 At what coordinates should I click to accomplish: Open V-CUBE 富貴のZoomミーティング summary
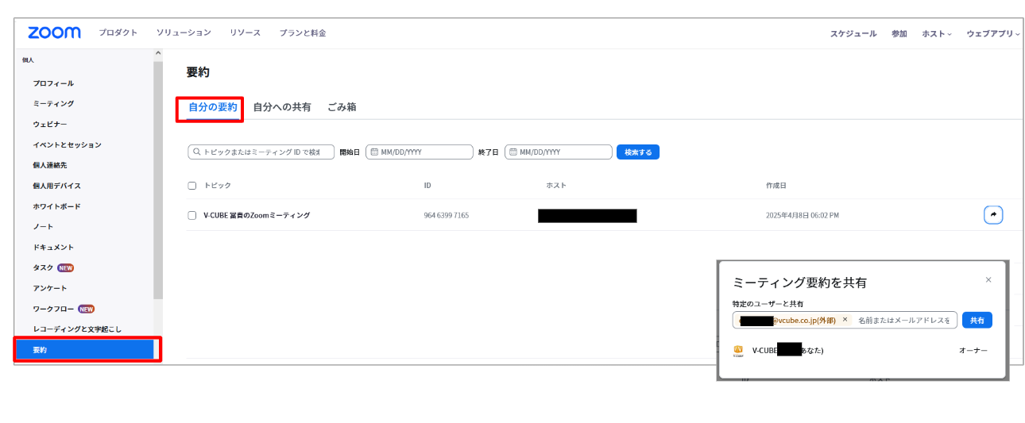257,215
